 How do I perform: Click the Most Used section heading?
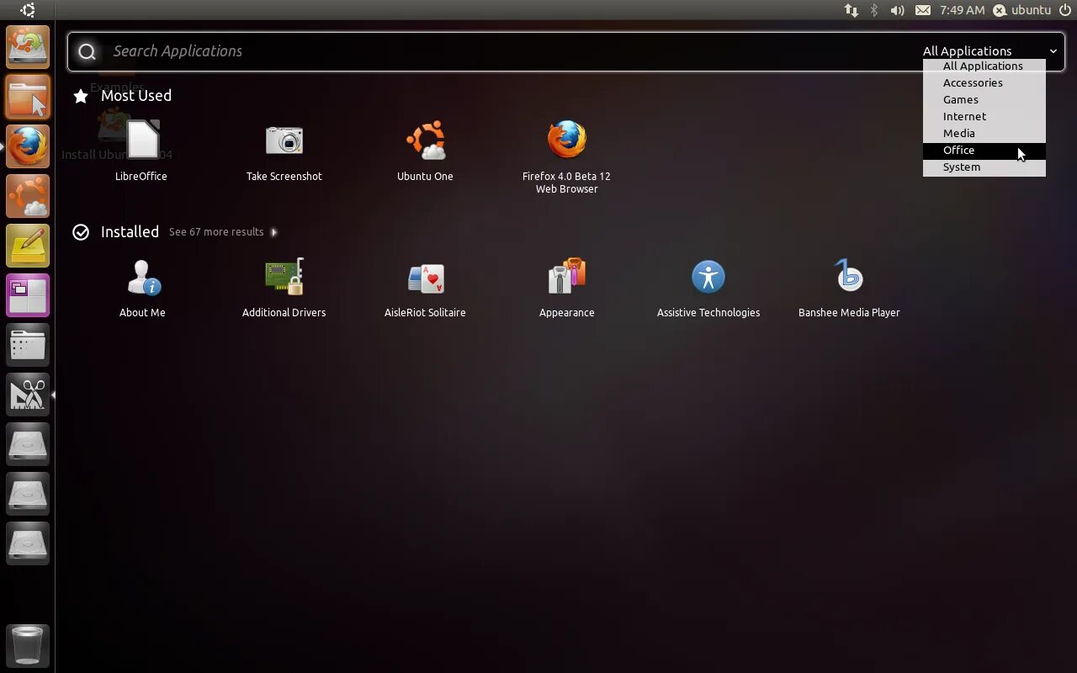136,96
